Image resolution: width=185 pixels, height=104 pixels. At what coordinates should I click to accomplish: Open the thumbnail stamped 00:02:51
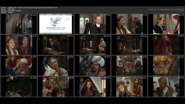click(19, 24)
